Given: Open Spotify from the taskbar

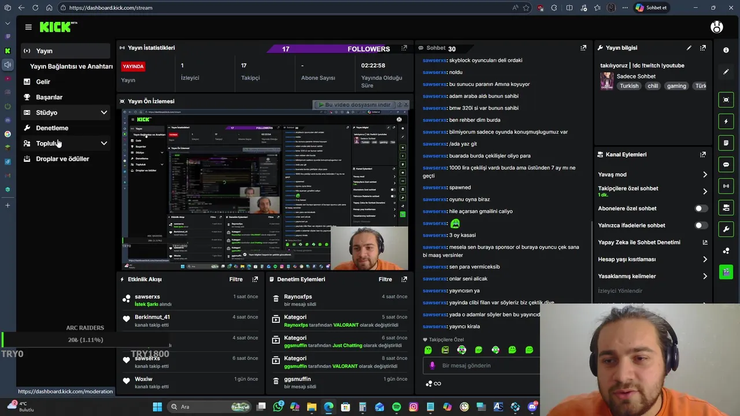Looking at the screenshot, I should [397, 407].
